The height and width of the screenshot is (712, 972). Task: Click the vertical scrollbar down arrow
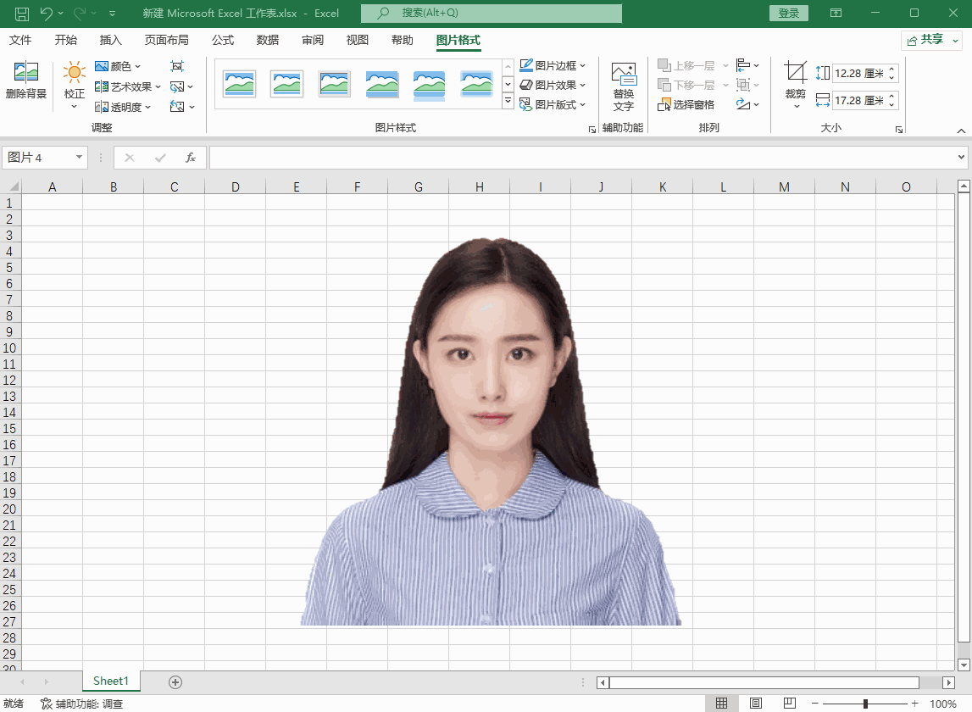click(x=964, y=665)
